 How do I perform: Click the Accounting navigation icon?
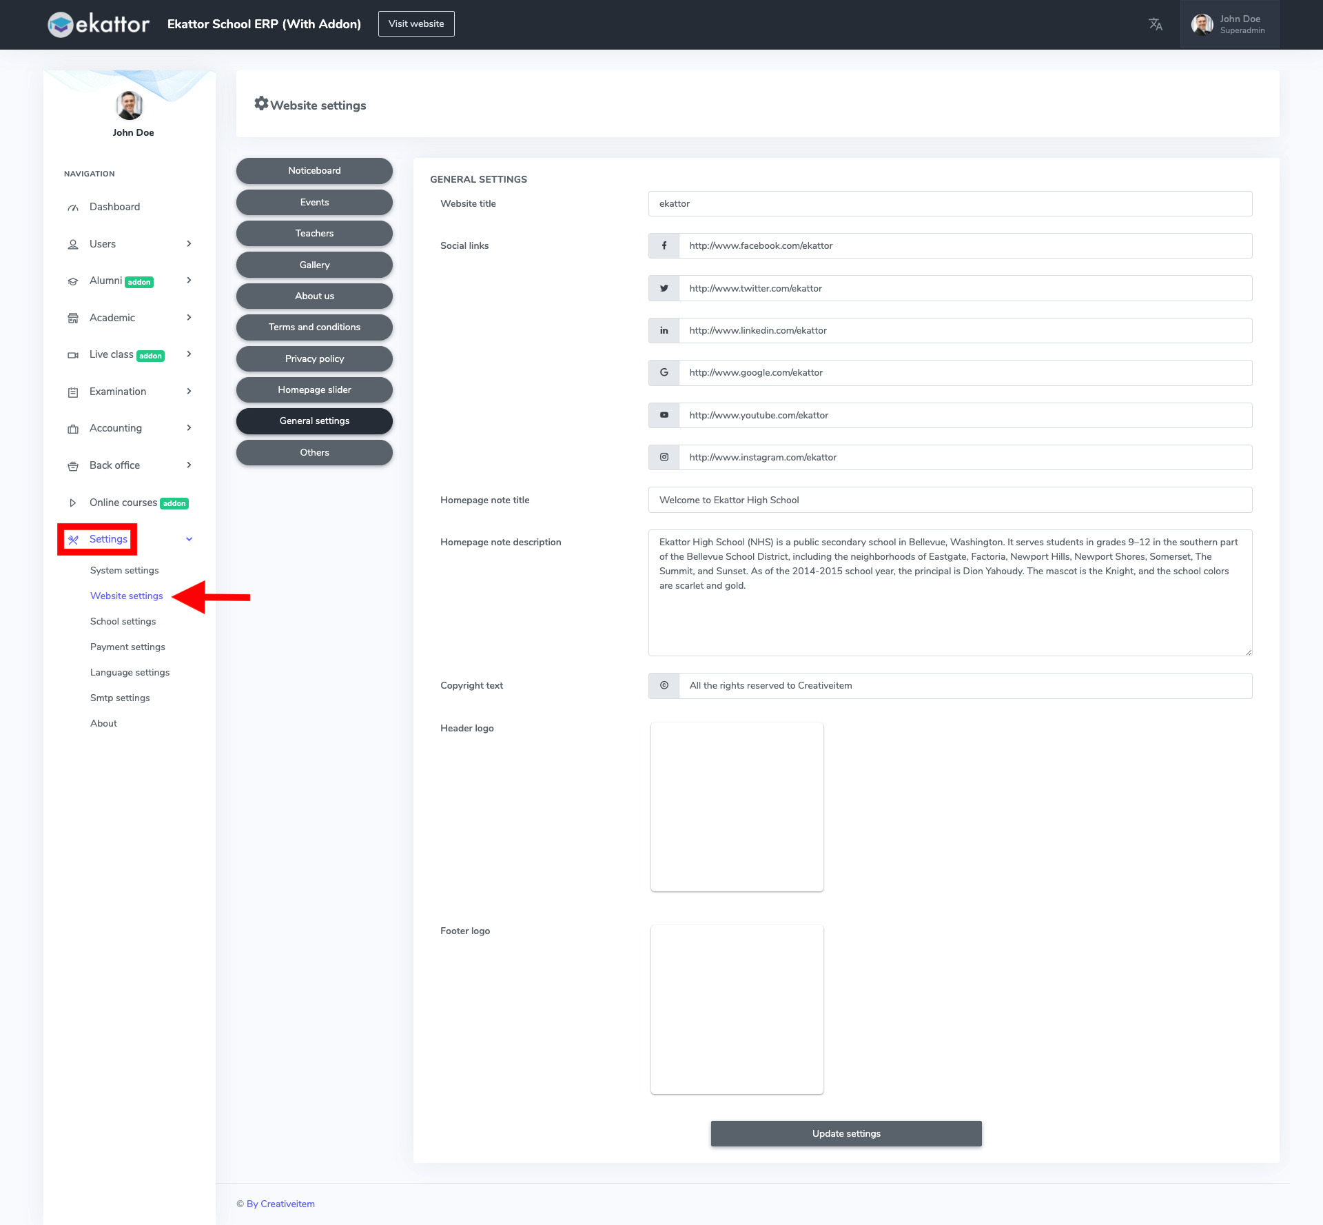(72, 429)
